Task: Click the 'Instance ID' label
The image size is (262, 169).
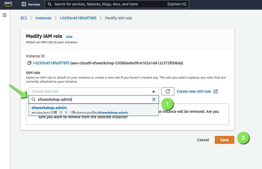Action: tap(35, 56)
